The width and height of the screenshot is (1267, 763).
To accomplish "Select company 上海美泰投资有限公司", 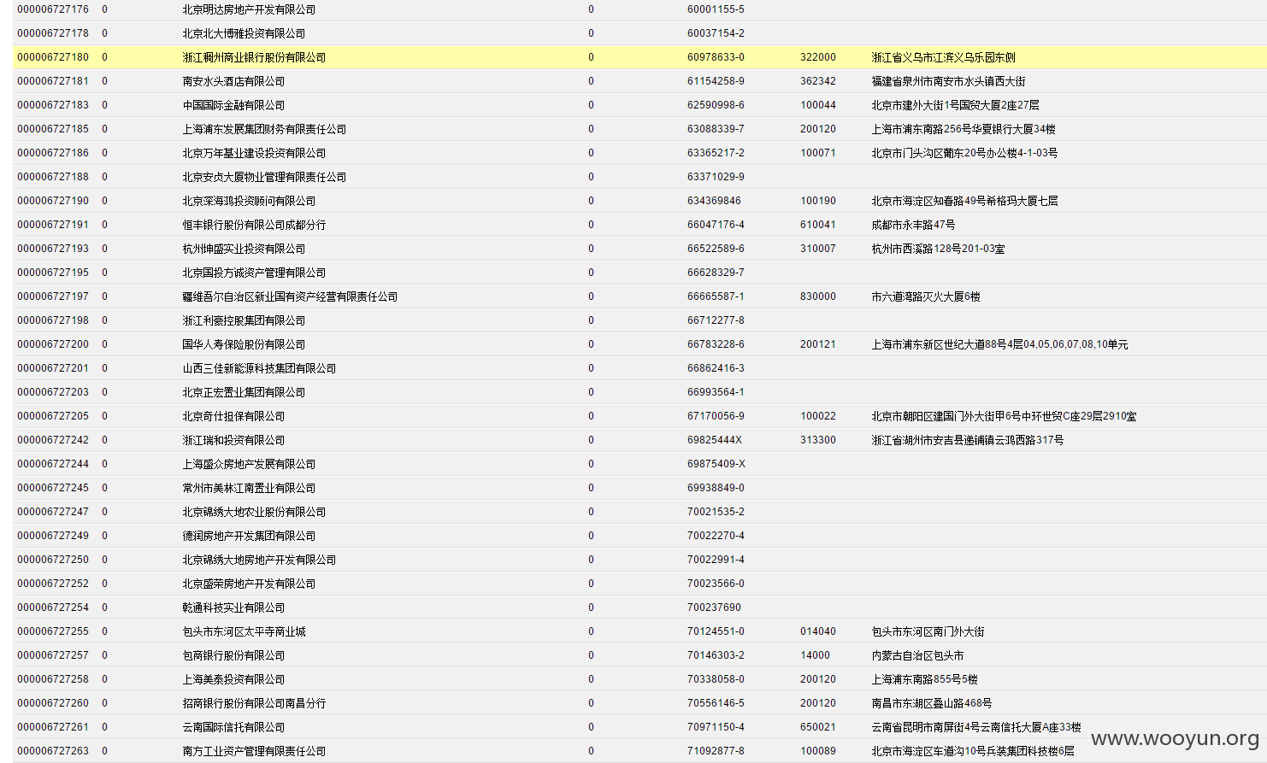I will click(x=233, y=679).
